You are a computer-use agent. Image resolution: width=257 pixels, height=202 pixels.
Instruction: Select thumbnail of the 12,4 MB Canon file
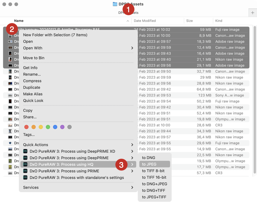click(10, 48)
